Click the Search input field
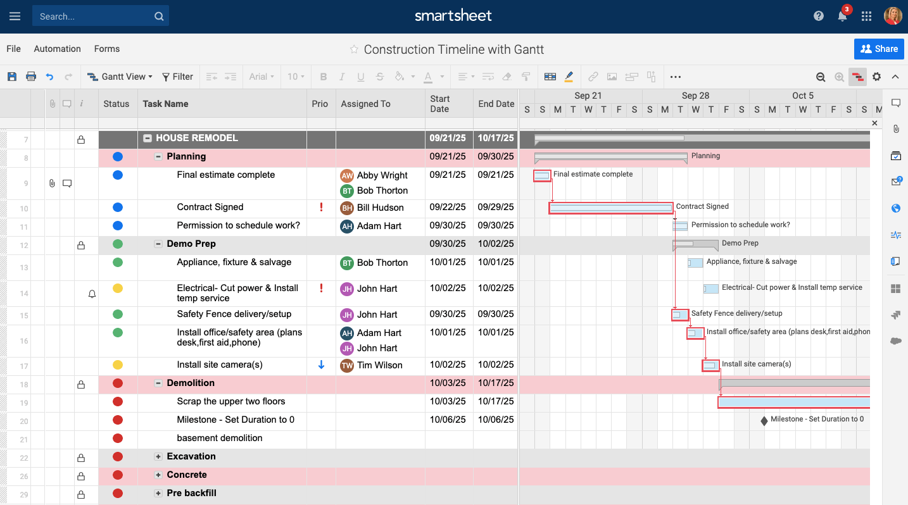The image size is (908, 505). [94, 16]
